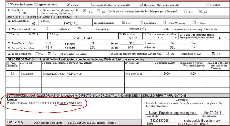
Task: Check No for Statewide Rule 36
Action: (x=201, y=11)
